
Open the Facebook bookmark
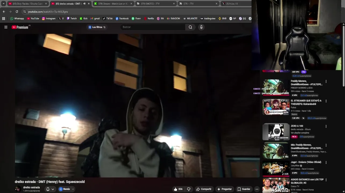click(122, 18)
